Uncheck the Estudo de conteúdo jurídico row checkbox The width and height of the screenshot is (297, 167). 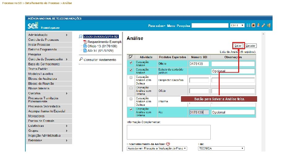[x=131, y=70]
